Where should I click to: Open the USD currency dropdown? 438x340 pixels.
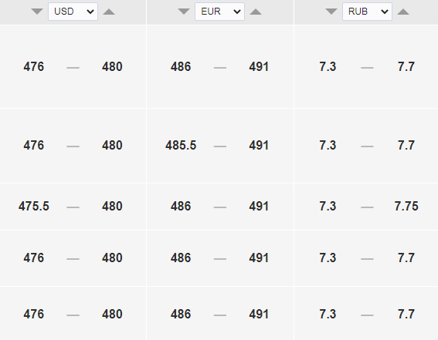[x=73, y=12]
